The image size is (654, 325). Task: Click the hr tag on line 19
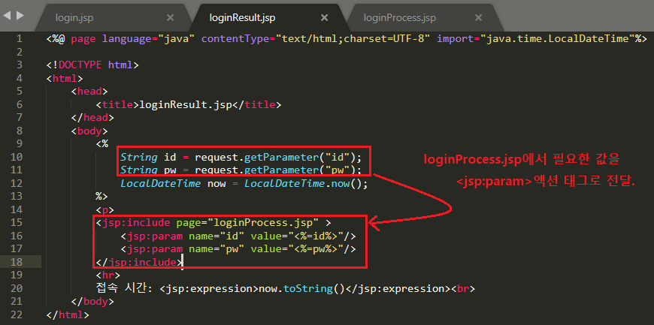tap(108, 275)
